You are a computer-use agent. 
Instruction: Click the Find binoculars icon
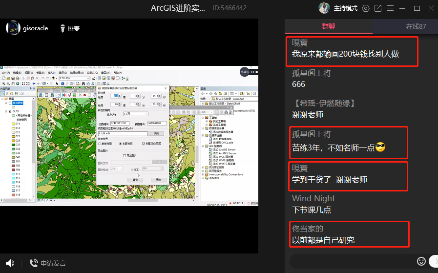click(83, 84)
